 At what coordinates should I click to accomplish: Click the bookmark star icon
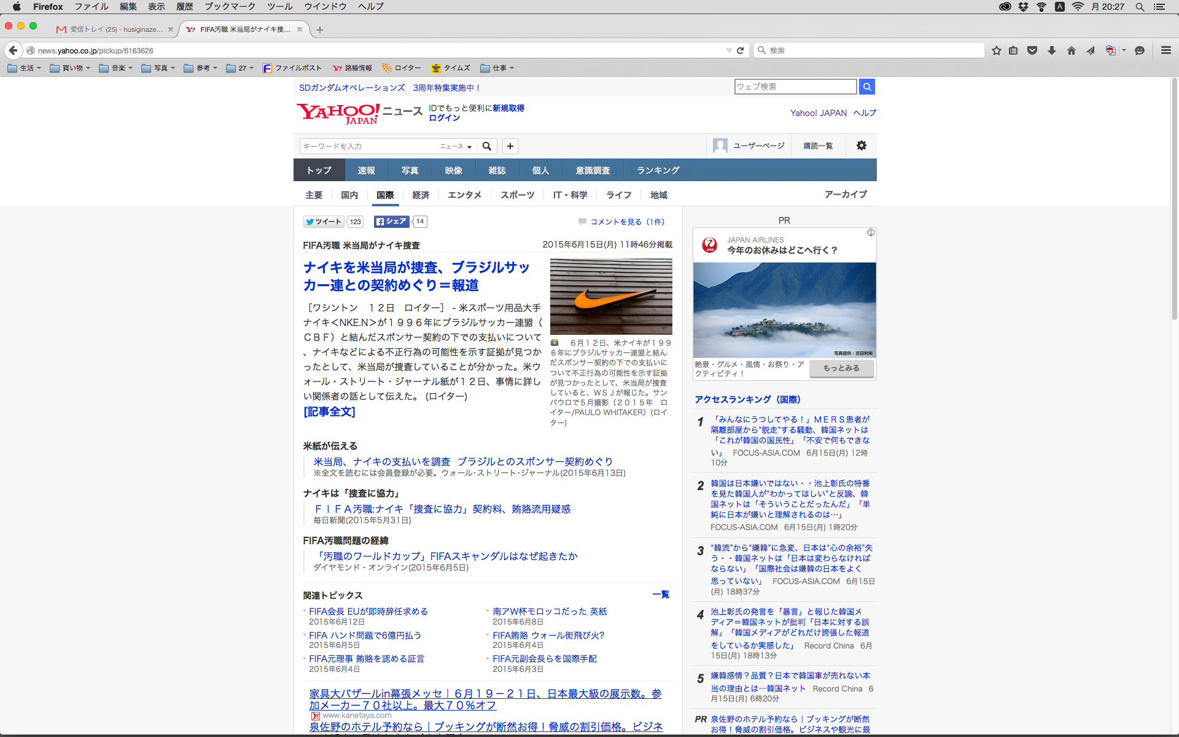(x=996, y=50)
